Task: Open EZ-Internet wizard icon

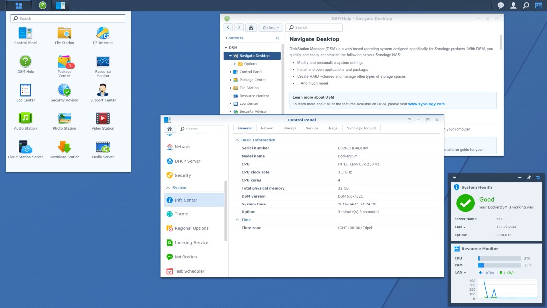Action: pyautogui.click(x=103, y=36)
